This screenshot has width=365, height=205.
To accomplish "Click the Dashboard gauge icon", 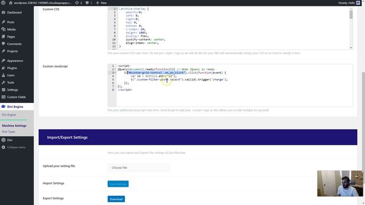I will pyautogui.click(x=3, y=13).
